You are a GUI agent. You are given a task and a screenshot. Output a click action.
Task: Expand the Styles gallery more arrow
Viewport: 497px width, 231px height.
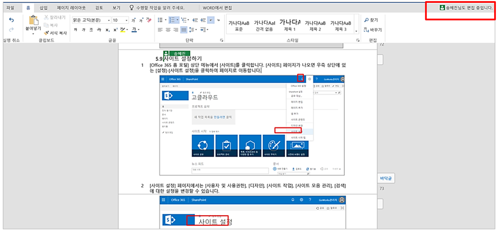357,32
